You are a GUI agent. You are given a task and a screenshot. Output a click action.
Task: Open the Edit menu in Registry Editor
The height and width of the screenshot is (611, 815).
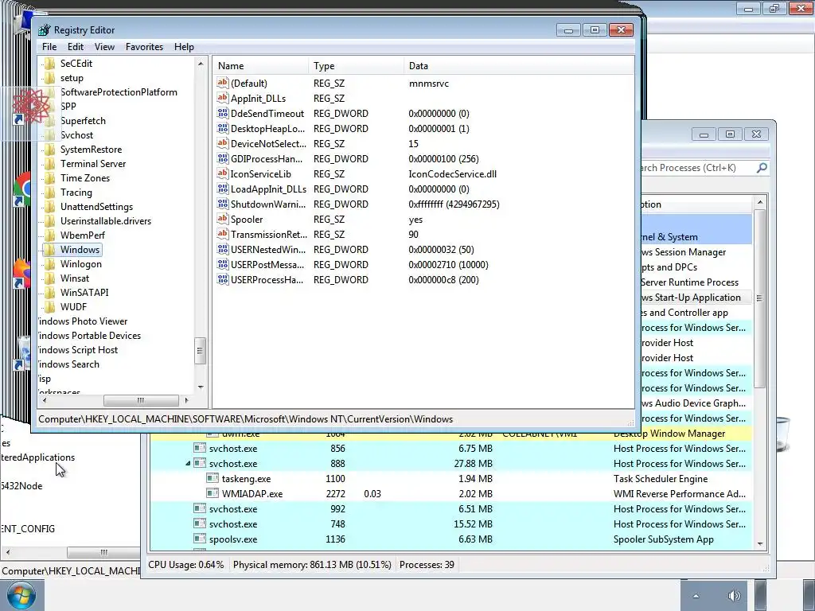[x=76, y=47]
